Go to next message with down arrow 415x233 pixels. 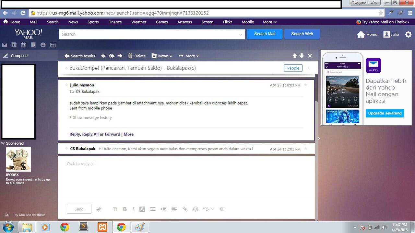point(302,56)
